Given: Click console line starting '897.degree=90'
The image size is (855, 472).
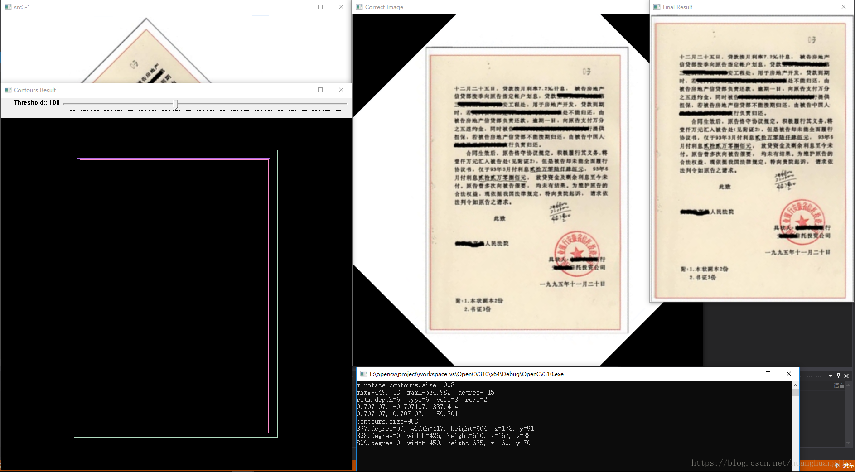Looking at the screenshot, I should (x=445, y=429).
